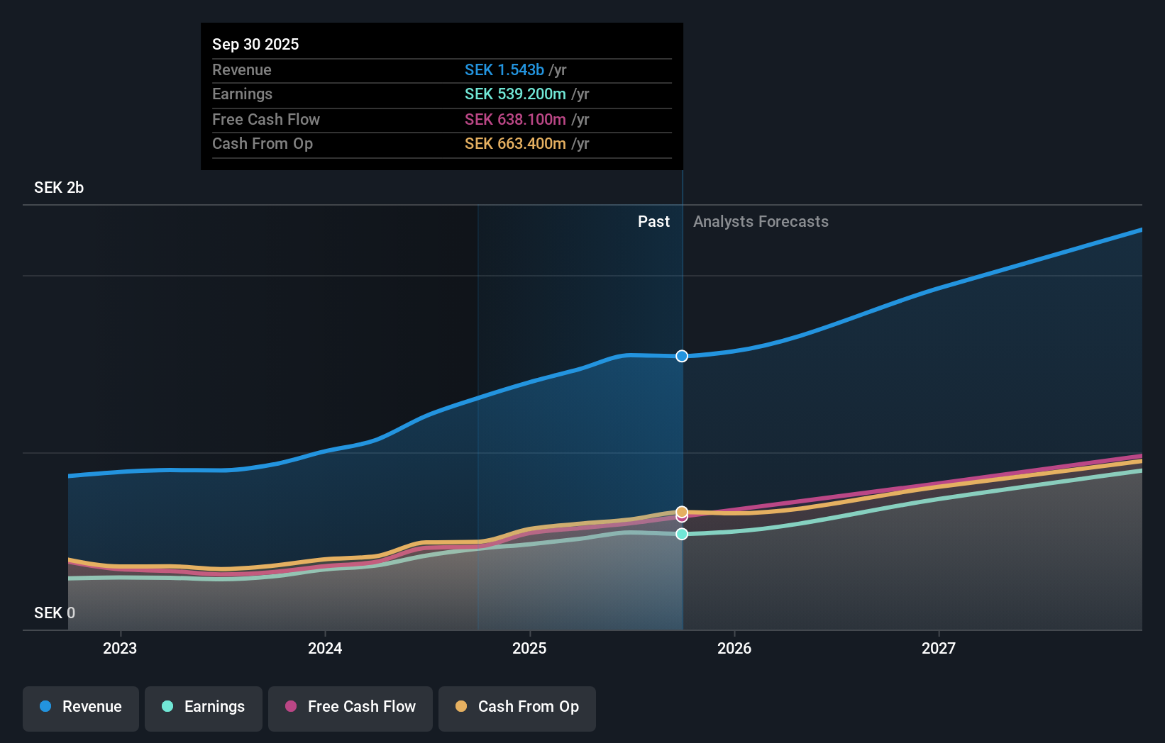Select the blue Revenue marker on the chart
Viewport: 1165px width, 743px height.
[681, 356]
